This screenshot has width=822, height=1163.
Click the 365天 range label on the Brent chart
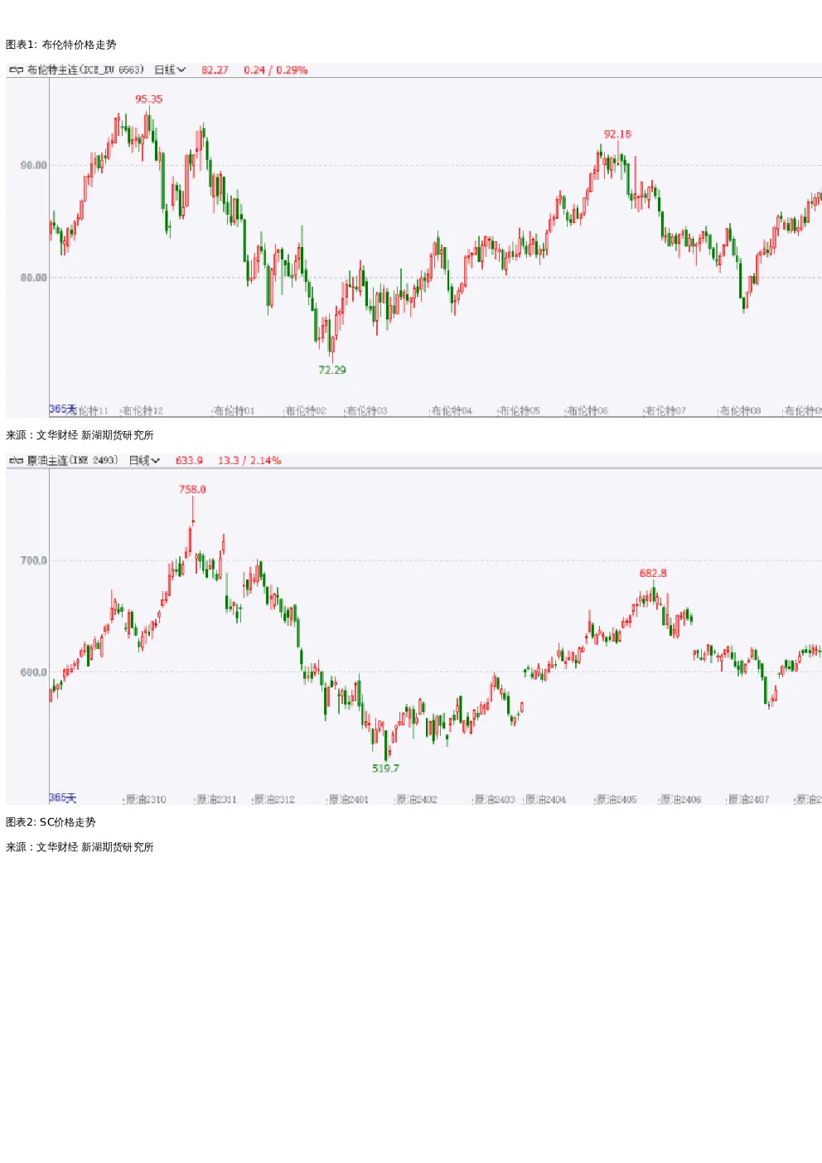click(x=62, y=409)
